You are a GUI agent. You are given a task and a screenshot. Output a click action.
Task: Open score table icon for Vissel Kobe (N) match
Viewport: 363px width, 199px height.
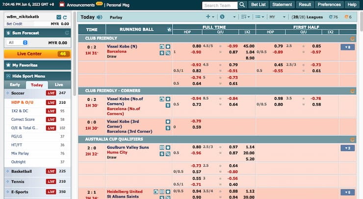pyautogui.click(x=168, y=53)
